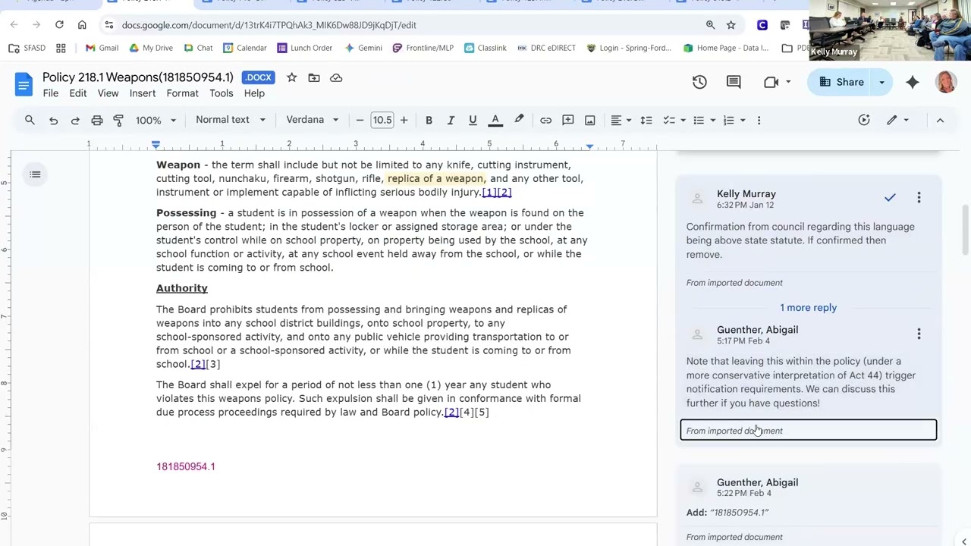
Task: Open the Edit menu
Action: point(78,93)
